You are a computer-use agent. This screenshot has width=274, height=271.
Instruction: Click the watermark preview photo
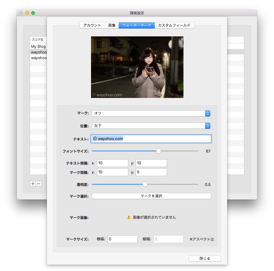pyautogui.click(x=137, y=67)
